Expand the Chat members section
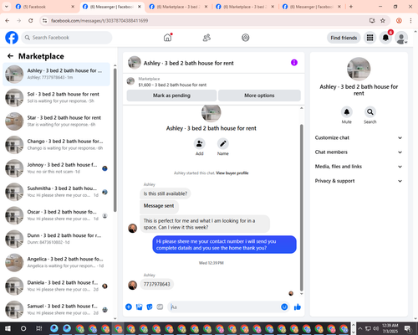This screenshot has height=335, width=418. [x=359, y=152]
